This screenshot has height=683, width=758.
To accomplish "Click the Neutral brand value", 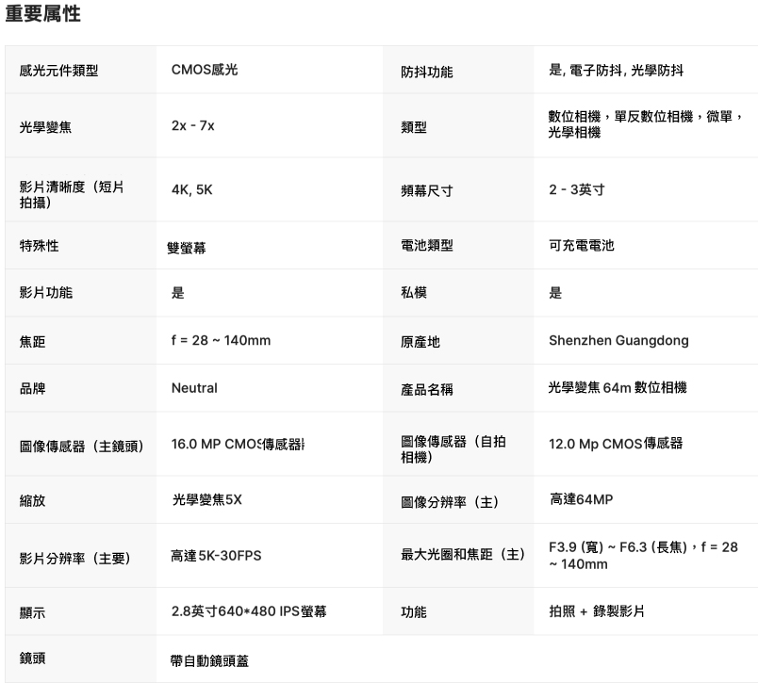I will click(x=194, y=388).
